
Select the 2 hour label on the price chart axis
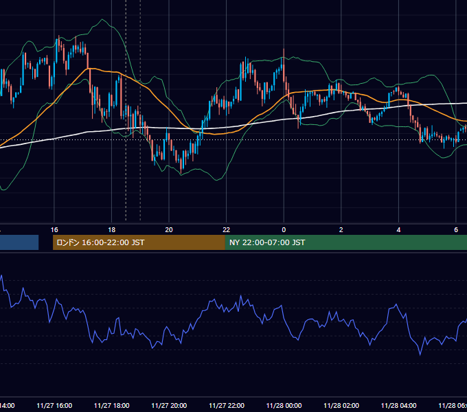[x=341, y=230]
